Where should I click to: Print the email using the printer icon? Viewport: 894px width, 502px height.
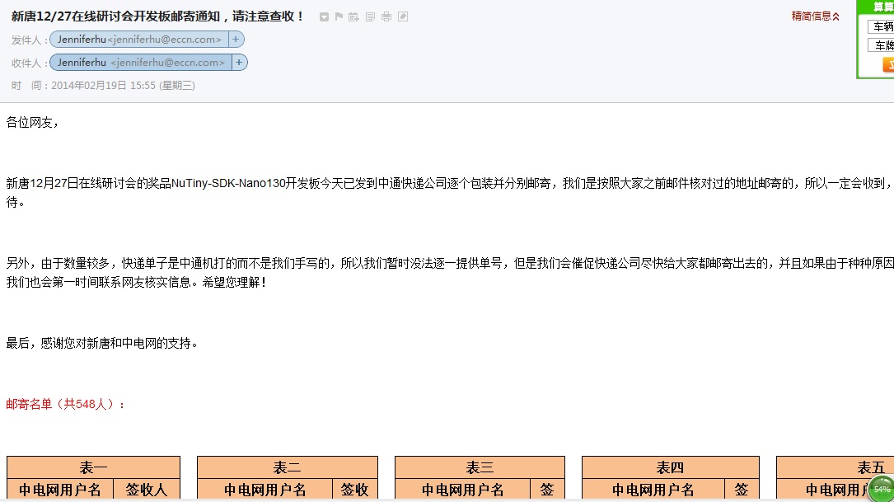pyautogui.click(x=386, y=17)
